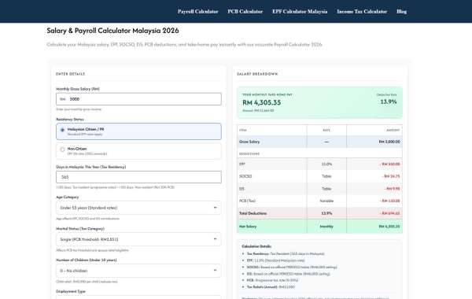The width and height of the screenshot is (472, 299).
Task: Click the Salary & Payroll Calculator Malaysia 2026 heading
Action: 112,31
